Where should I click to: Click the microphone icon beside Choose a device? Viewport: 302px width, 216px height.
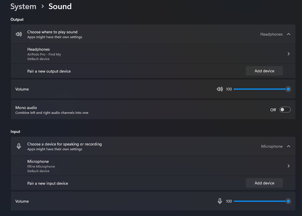click(x=19, y=146)
